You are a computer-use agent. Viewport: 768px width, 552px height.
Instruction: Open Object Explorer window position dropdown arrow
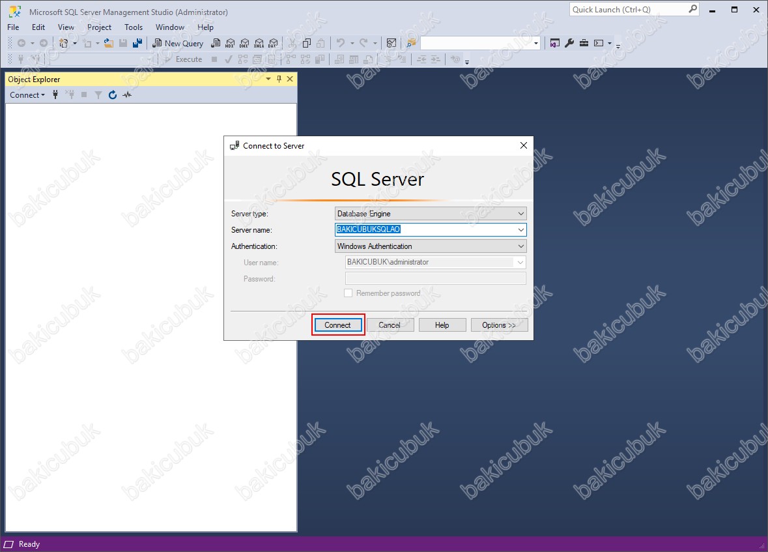pos(268,79)
